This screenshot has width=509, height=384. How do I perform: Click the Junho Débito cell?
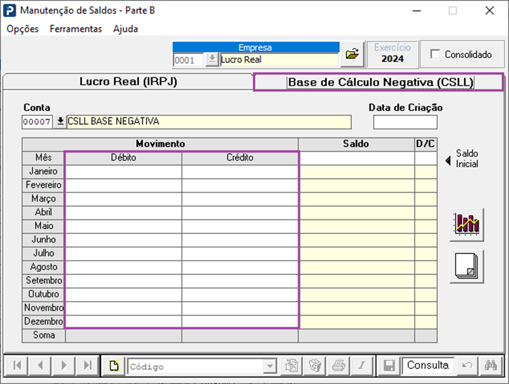[x=124, y=240]
